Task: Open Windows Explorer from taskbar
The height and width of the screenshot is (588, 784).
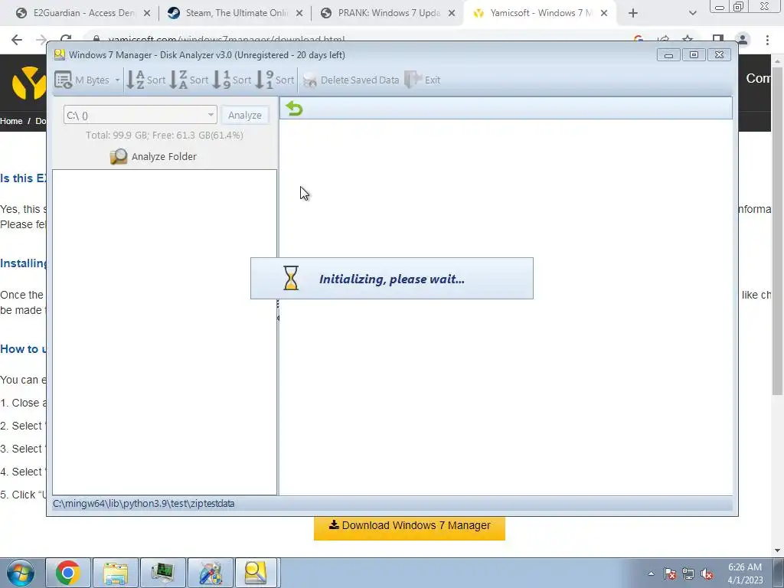Action: point(116,573)
